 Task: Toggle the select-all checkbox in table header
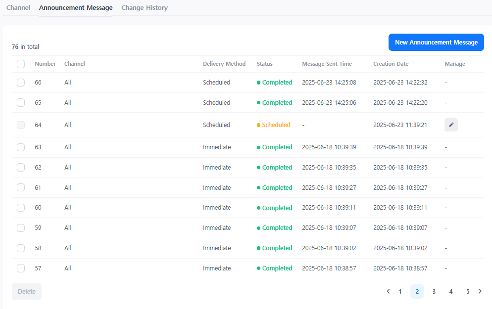[21, 64]
